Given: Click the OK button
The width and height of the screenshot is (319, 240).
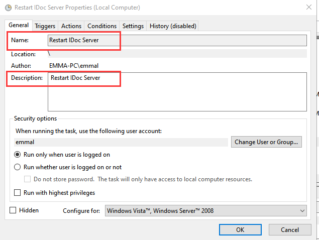Looking at the screenshot, I should click(x=240, y=229).
